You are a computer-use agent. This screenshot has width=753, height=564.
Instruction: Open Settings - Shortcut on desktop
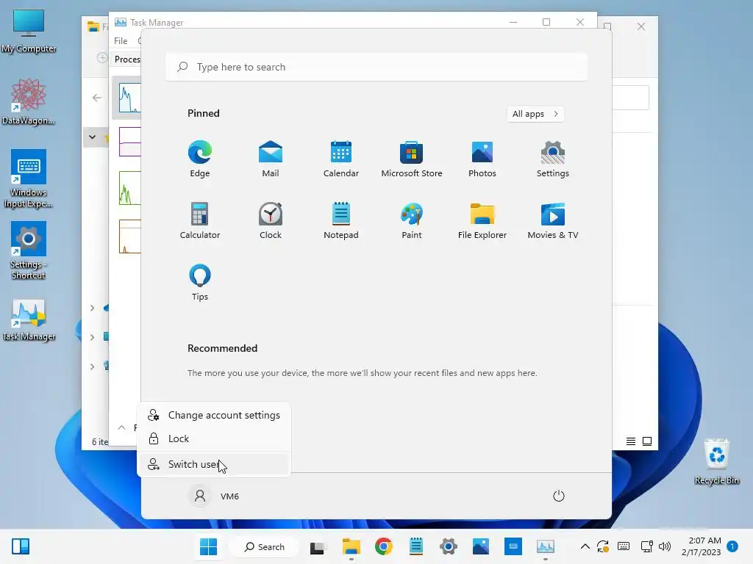click(29, 251)
